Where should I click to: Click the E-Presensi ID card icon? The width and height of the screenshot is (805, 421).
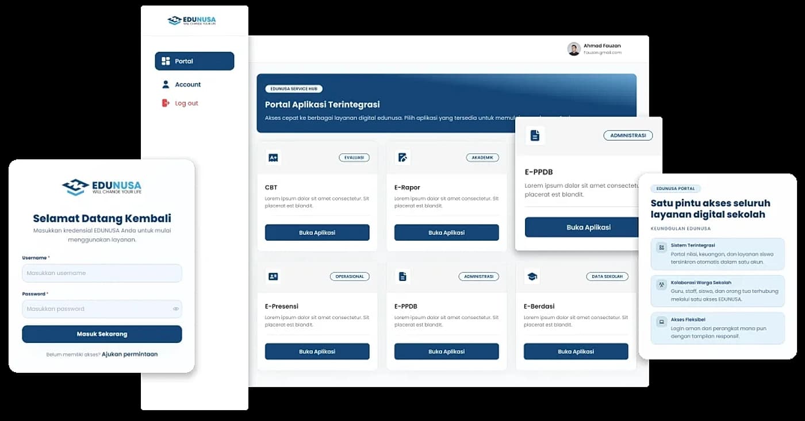(273, 276)
